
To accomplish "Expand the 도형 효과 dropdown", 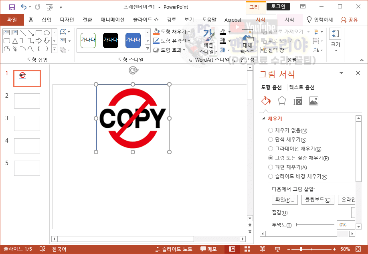I will [184, 50].
